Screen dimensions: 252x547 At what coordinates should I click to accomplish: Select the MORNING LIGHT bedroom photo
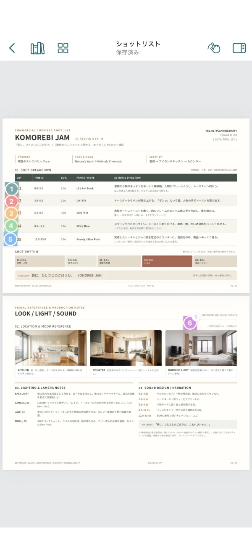201,348
